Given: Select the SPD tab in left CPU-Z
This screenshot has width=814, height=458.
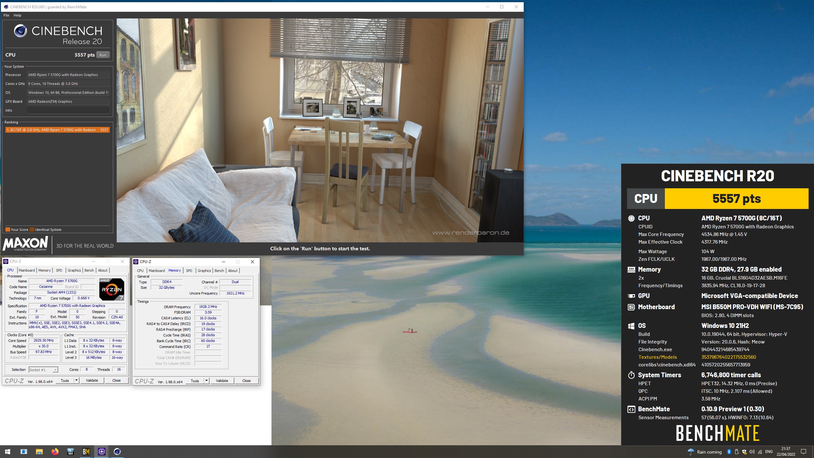Looking at the screenshot, I should (x=59, y=270).
